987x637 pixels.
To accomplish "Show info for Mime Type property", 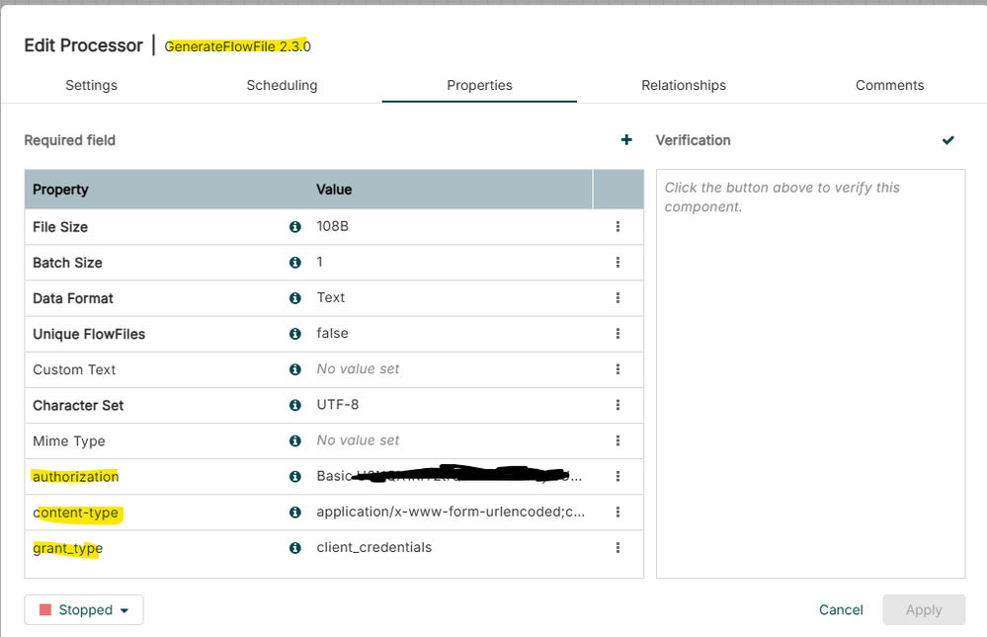I will coord(294,440).
